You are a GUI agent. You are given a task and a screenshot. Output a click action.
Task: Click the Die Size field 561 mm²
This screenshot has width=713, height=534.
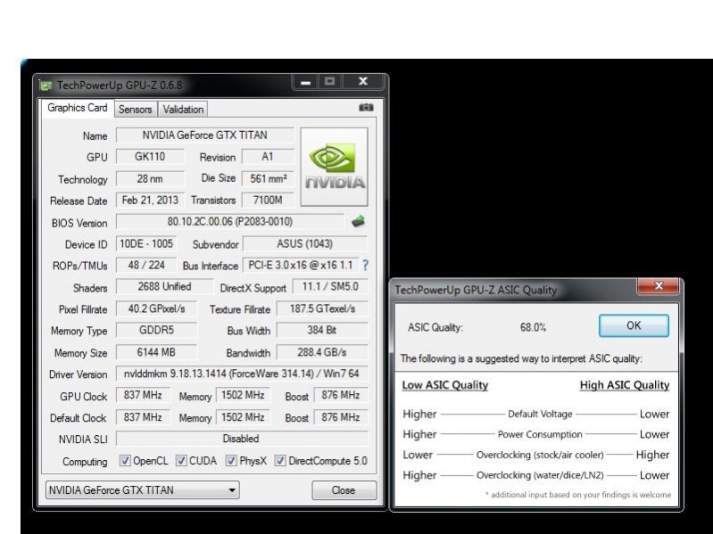(x=268, y=178)
